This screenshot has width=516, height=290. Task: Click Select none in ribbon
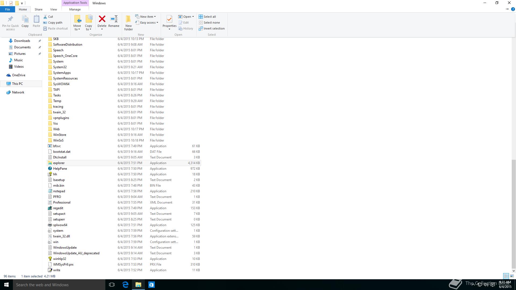[209, 23]
